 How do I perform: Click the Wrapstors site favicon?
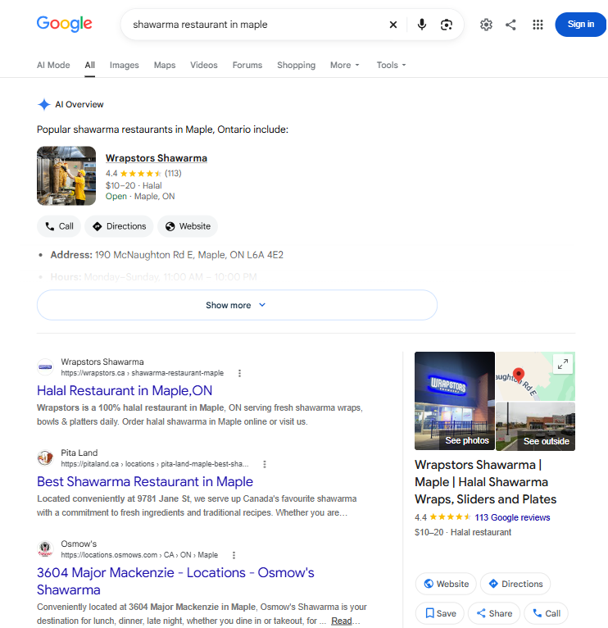tap(45, 366)
